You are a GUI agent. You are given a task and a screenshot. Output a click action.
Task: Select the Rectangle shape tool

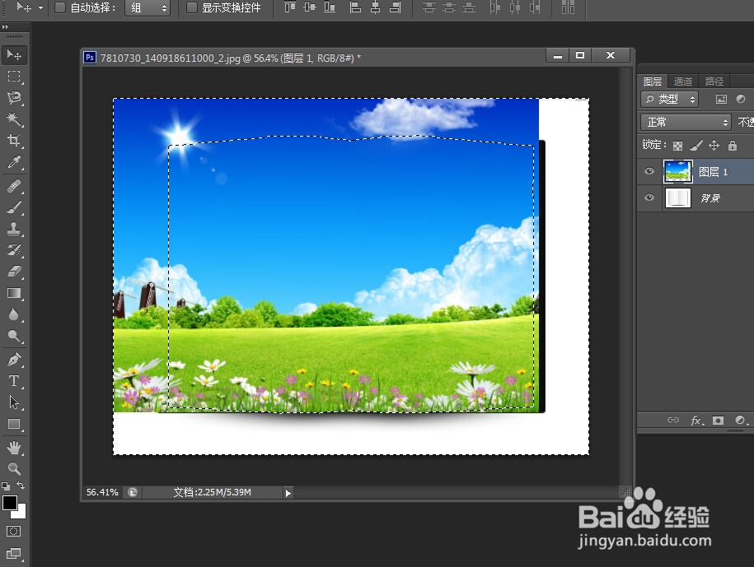(14, 424)
